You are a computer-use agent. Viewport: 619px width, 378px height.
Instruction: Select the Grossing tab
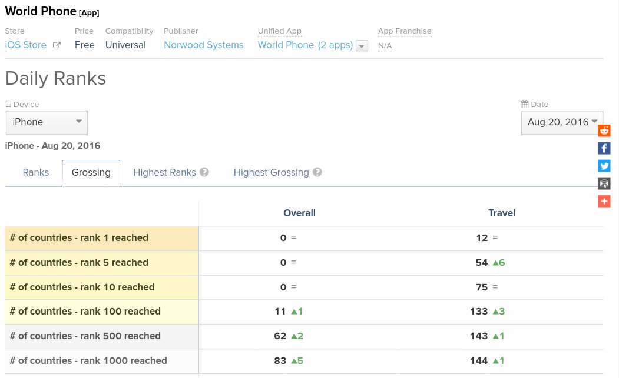[91, 173]
